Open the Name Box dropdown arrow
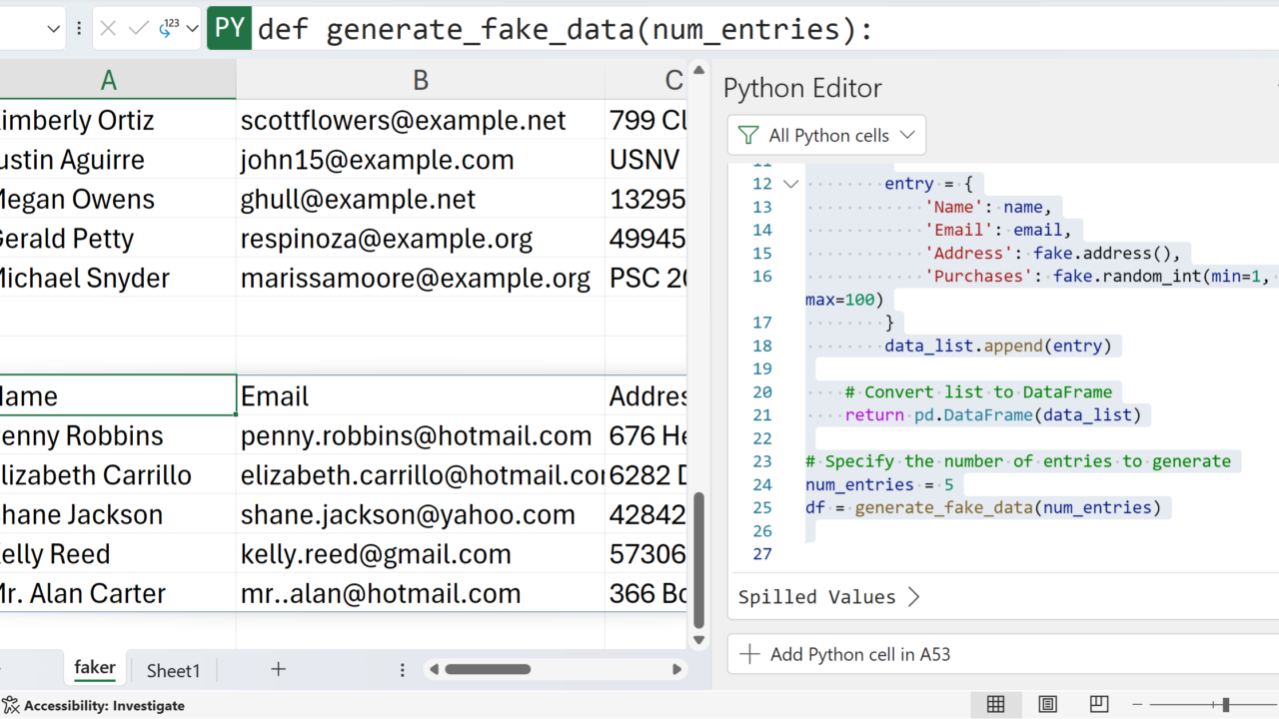This screenshot has width=1279, height=719. tap(54, 29)
